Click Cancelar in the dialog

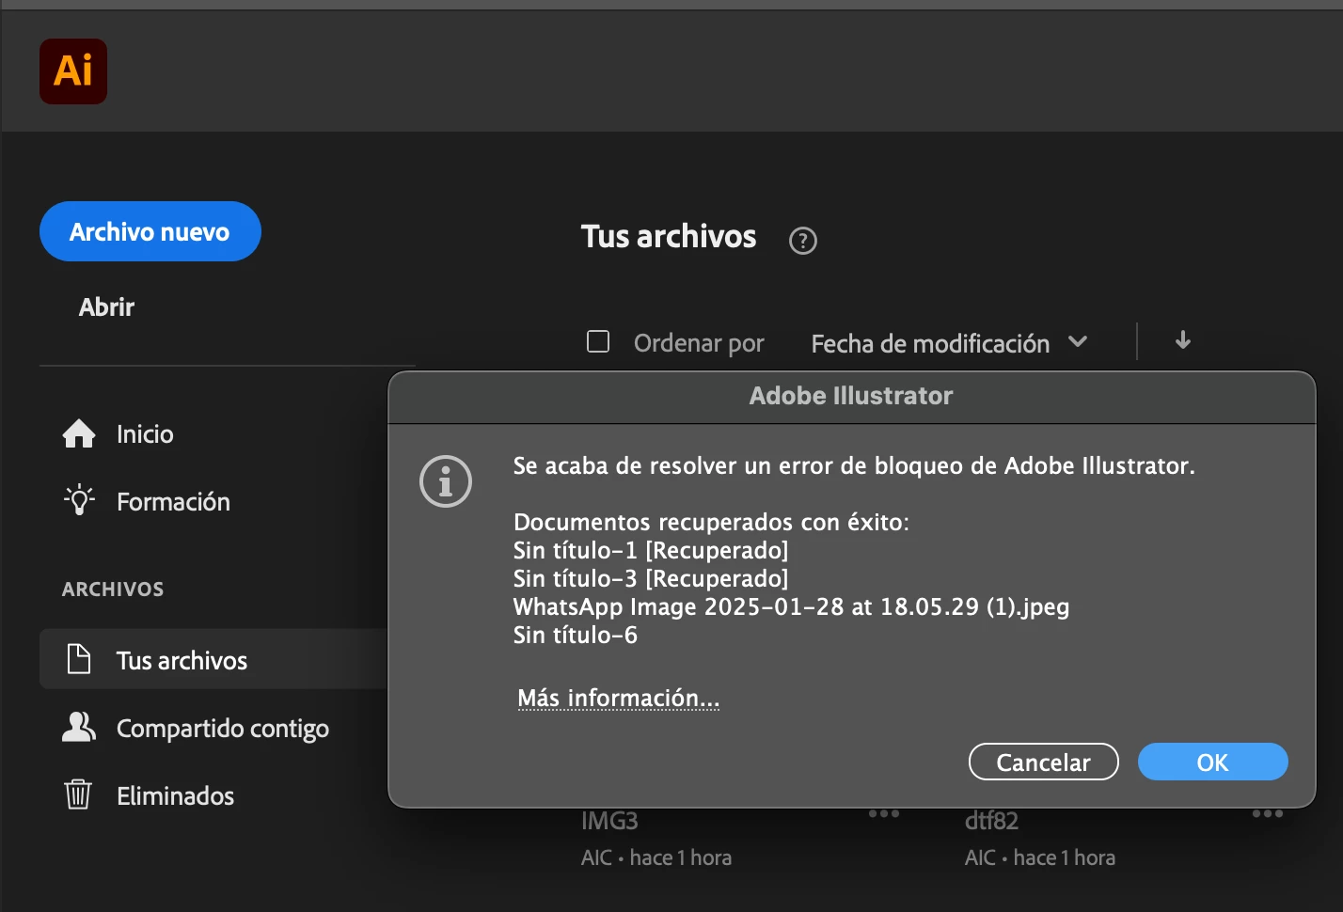click(x=1044, y=762)
